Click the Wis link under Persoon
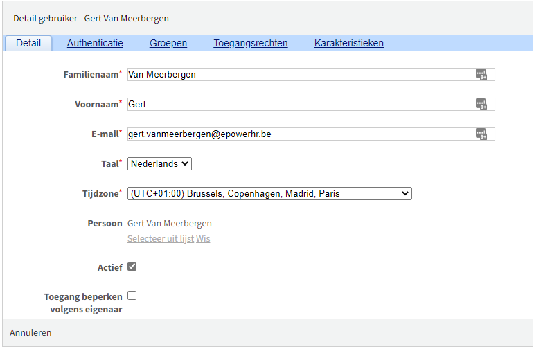 [x=203, y=239]
